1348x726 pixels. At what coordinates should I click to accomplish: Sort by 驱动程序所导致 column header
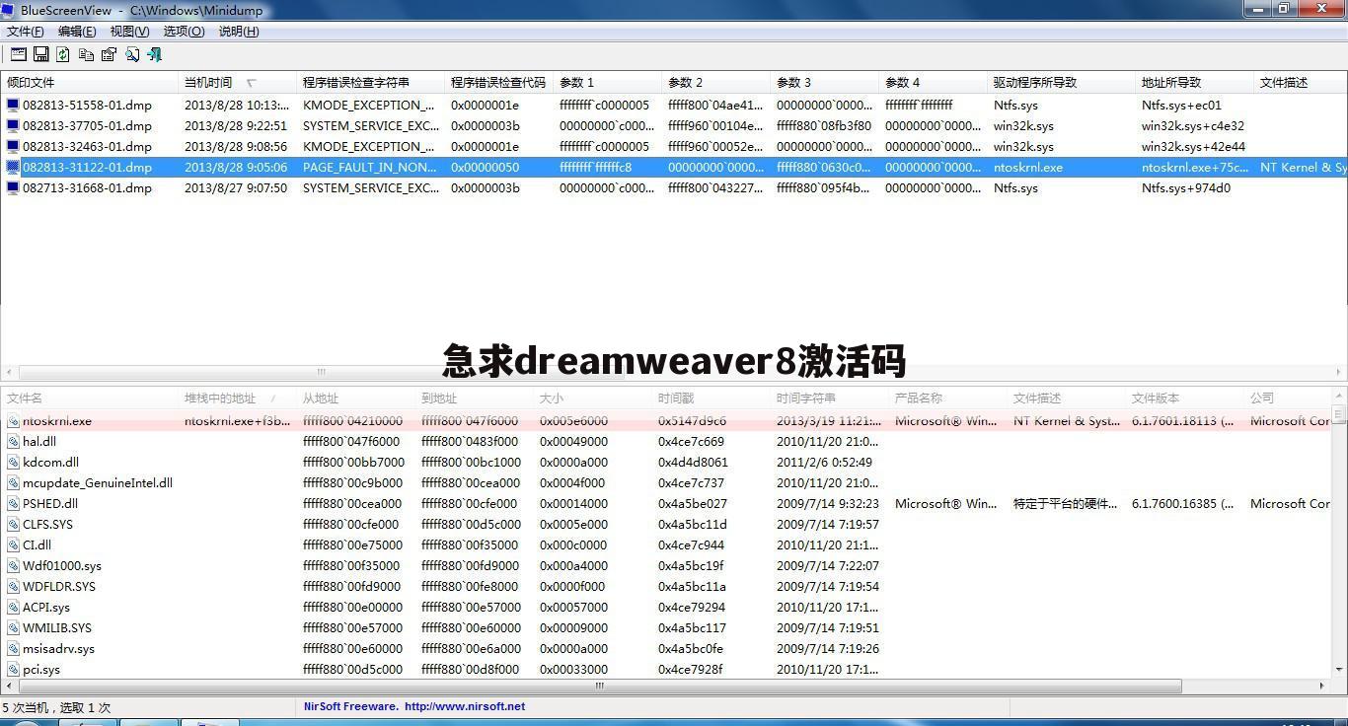click(1061, 83)
